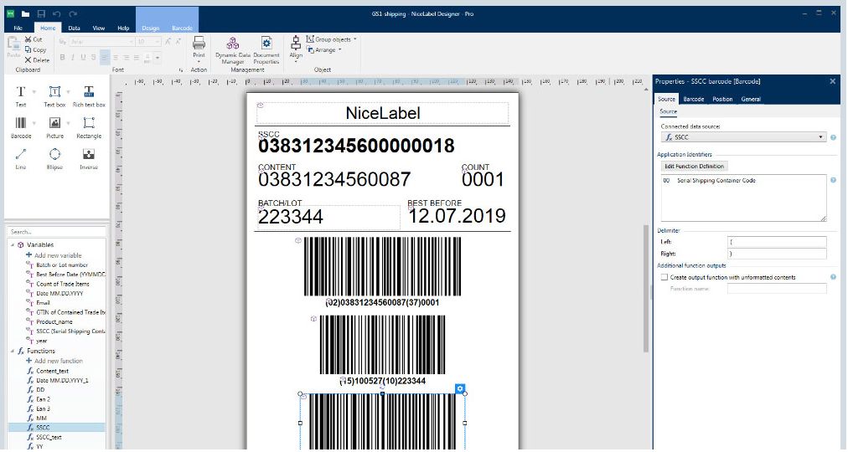Open Barcode tab in Properties panel

(x=693, y=100)
